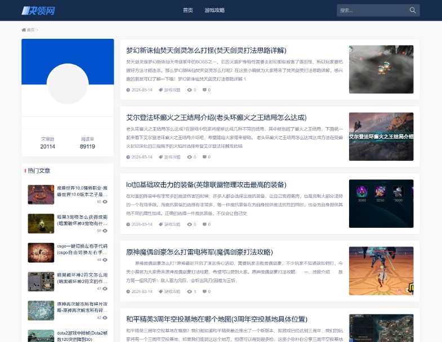Click thumbnail of 暗黑破坏神2符文 hot article
This screenshot has width=442, height=342.
pos(41,282)
